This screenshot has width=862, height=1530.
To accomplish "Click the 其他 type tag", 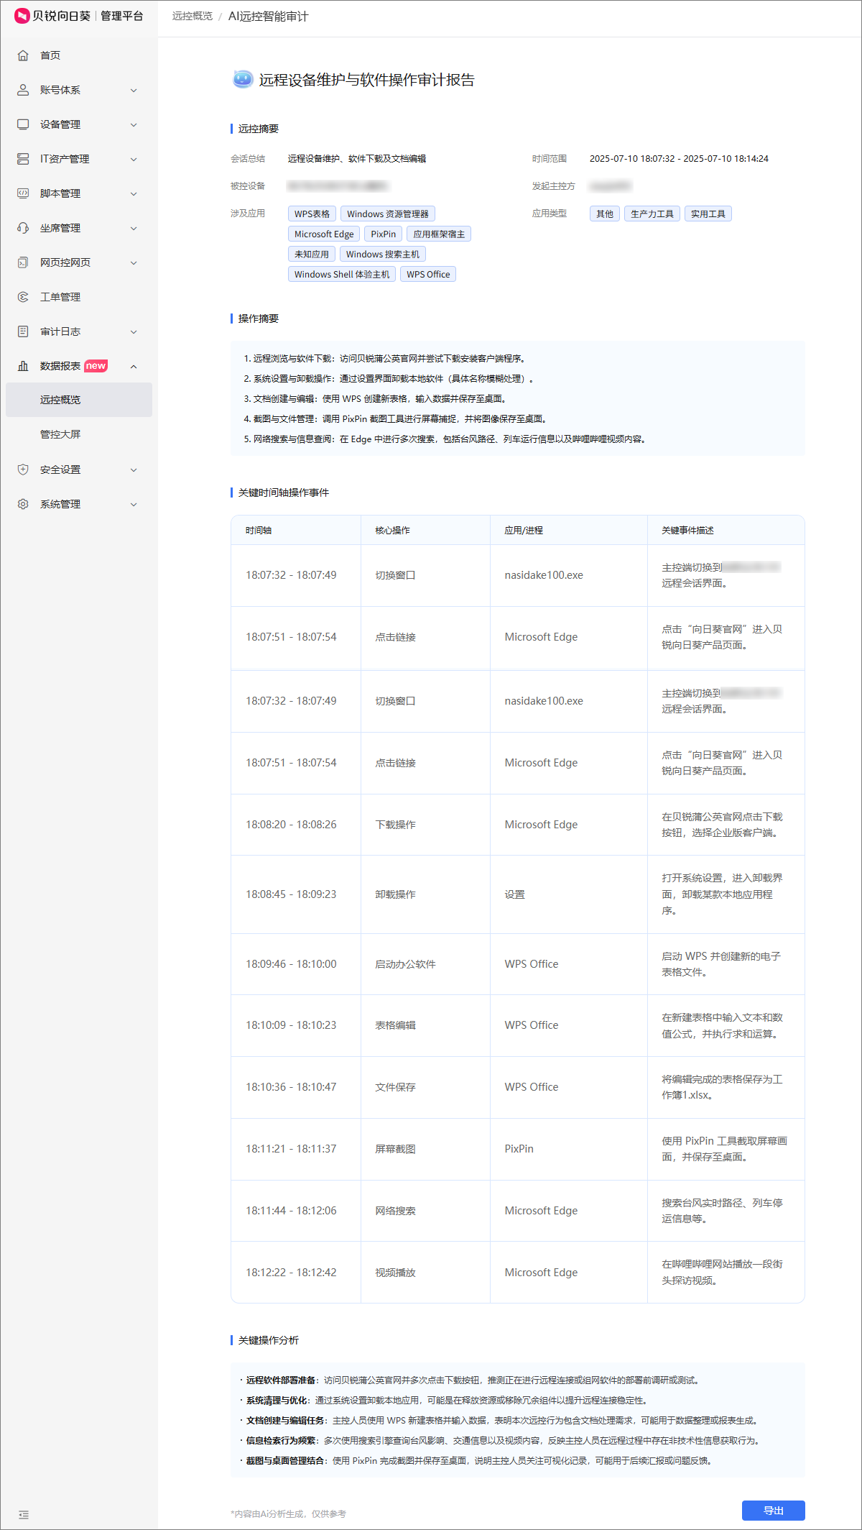I will [605, 214].
